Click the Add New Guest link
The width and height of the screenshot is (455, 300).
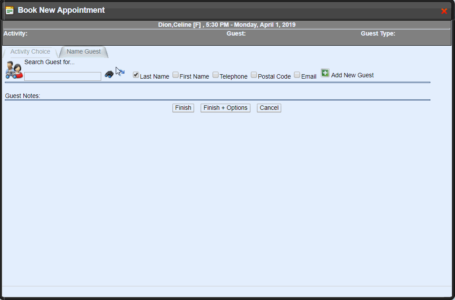352,75
